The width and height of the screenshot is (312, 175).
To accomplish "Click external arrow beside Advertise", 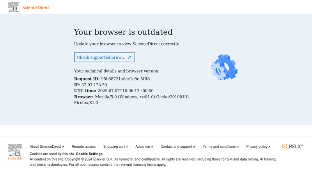I will tap(152, 147).
